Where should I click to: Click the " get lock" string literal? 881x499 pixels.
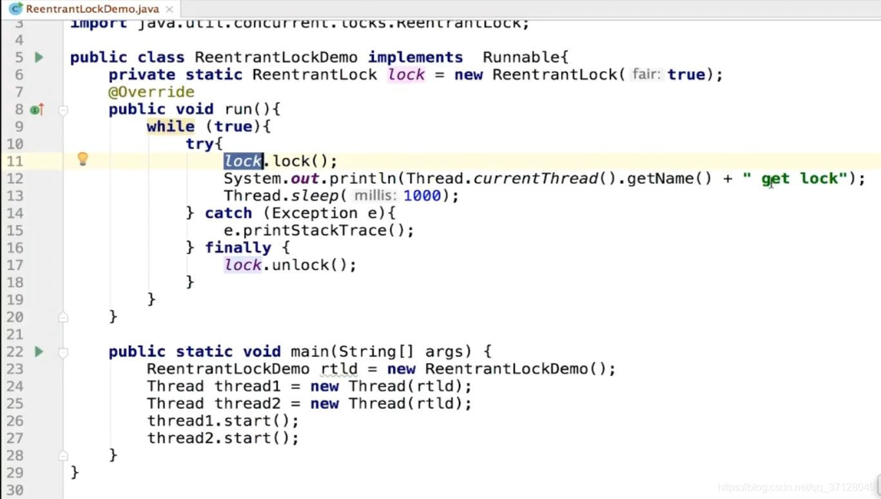pos(795,179)
